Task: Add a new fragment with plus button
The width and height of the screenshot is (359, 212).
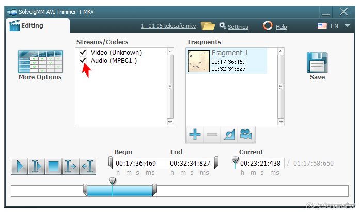Action: [195, 134]
